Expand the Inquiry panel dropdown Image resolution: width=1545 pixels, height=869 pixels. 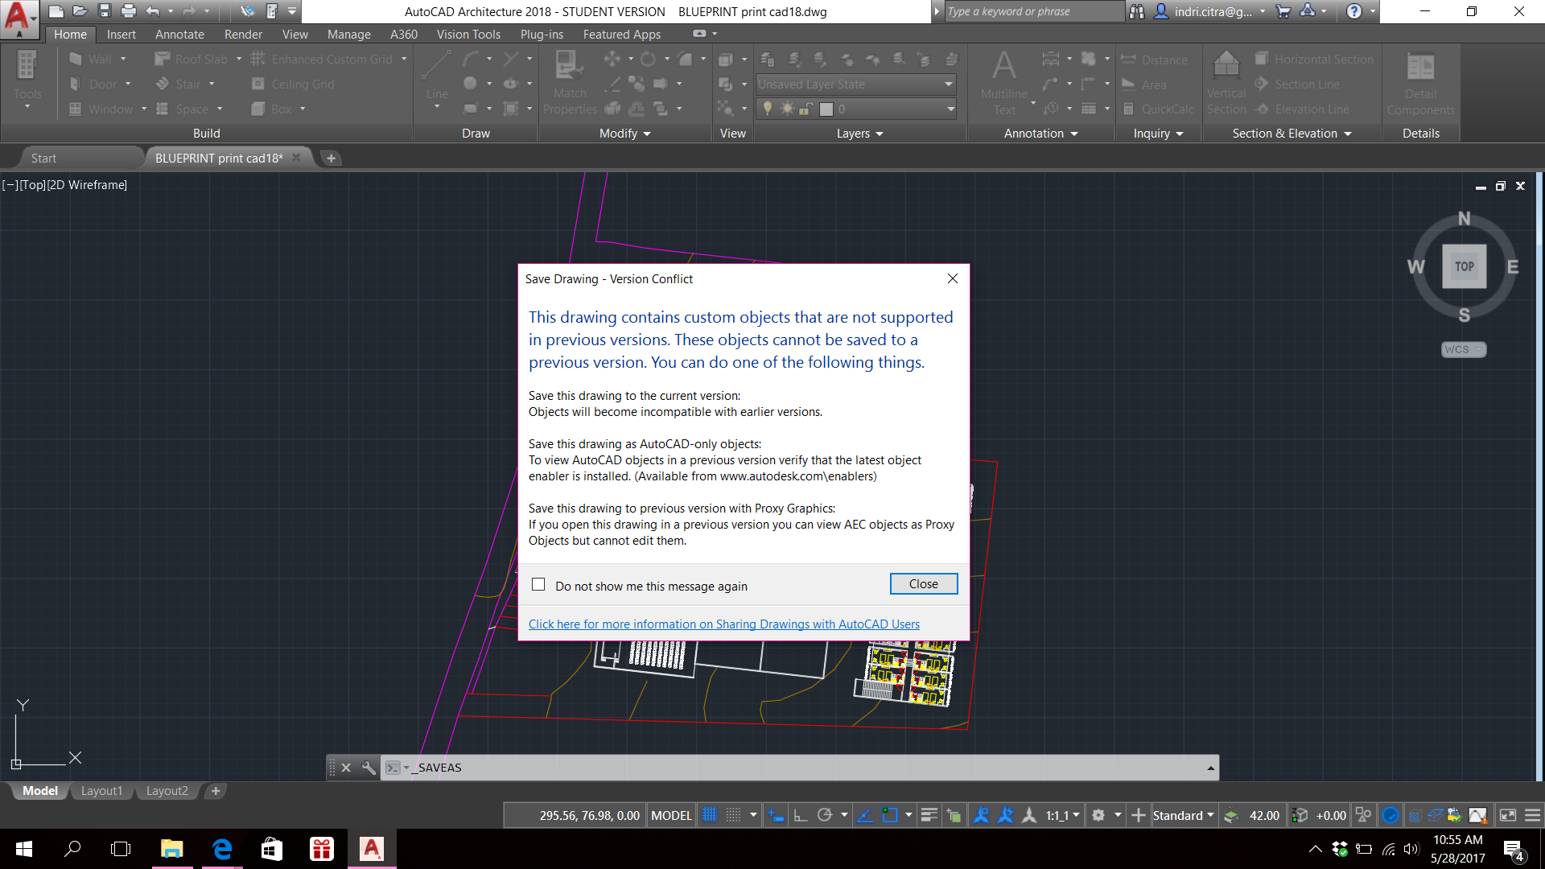pyautogui.click(x=1158, y=134)
